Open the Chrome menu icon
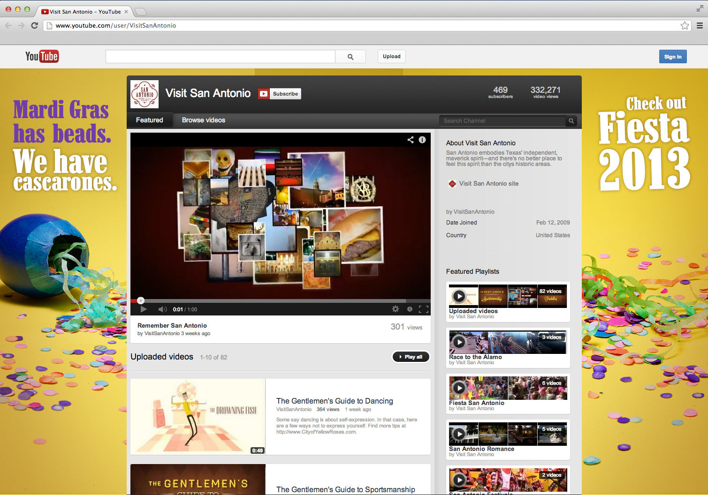This screenshot has height=495, width=708. click(700, 25)
